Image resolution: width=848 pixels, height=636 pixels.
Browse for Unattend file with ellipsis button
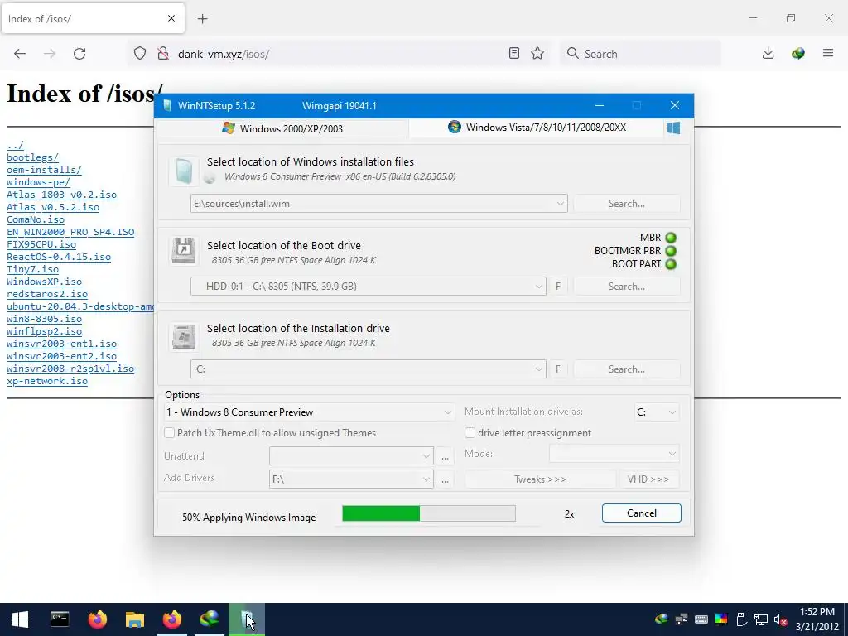(445, 456)
